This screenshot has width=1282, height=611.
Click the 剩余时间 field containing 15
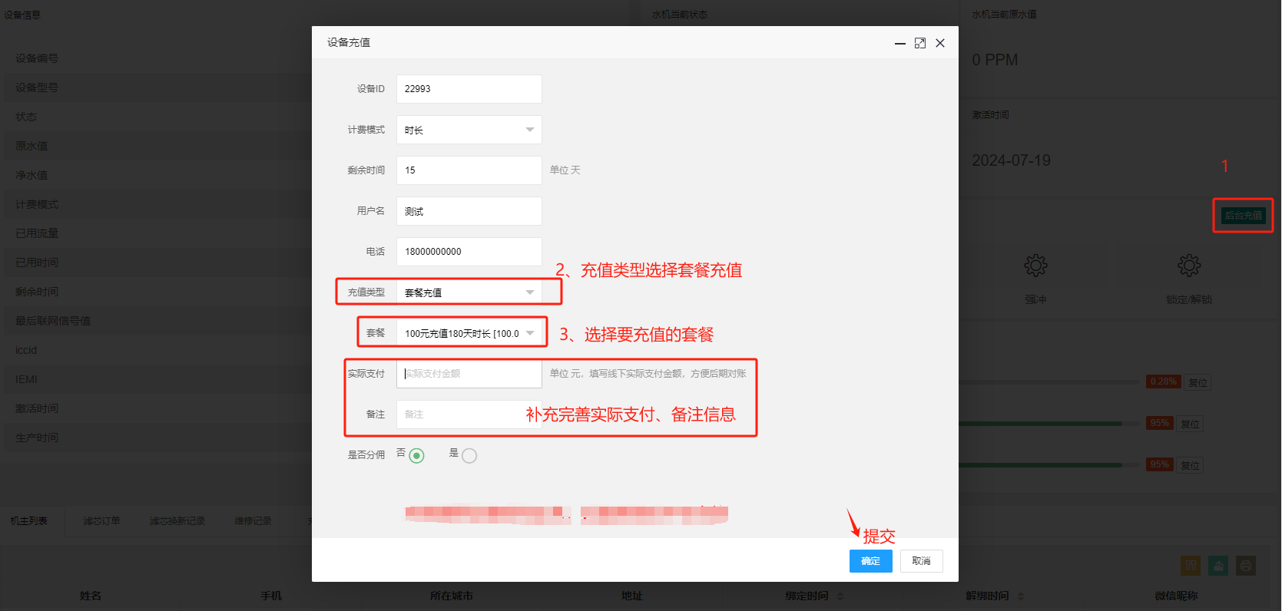[469, 170]
